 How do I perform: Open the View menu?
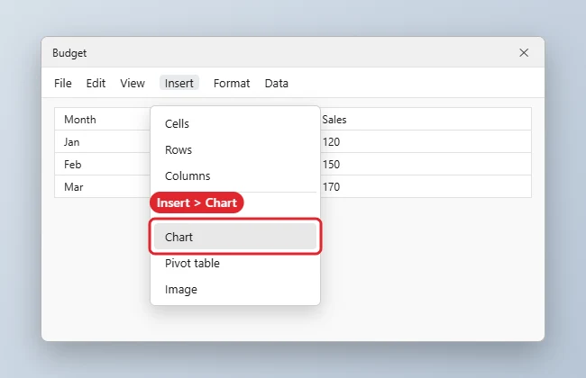(133, 83)
